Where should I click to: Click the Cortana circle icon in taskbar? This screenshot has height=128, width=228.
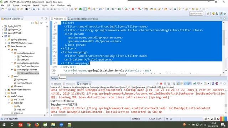[x=12, y=125]
